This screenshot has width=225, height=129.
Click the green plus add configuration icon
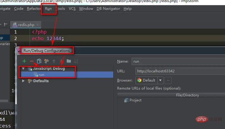[x=25, y=61]
